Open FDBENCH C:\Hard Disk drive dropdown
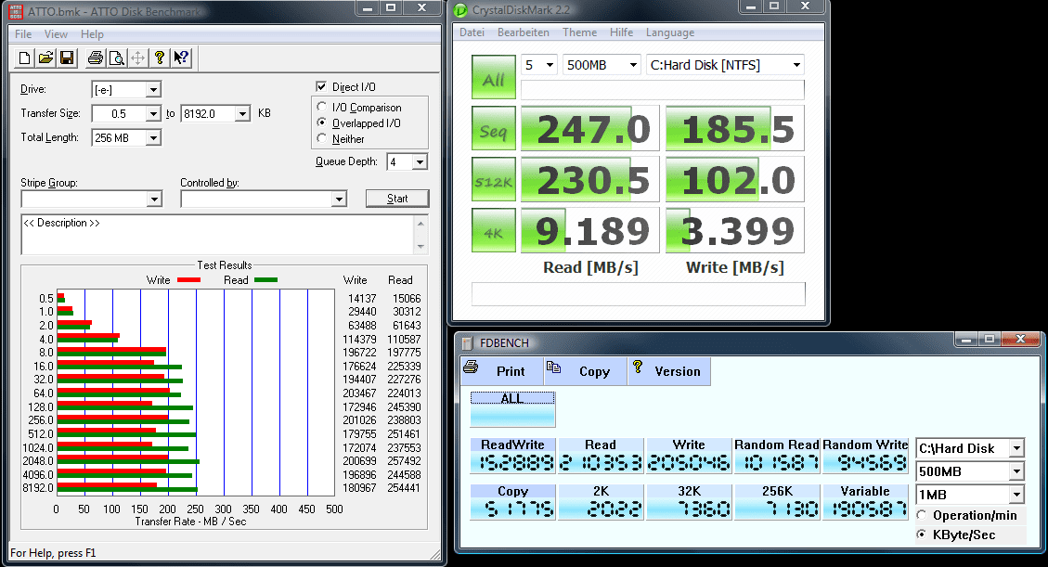 [x=1016, y=448]
